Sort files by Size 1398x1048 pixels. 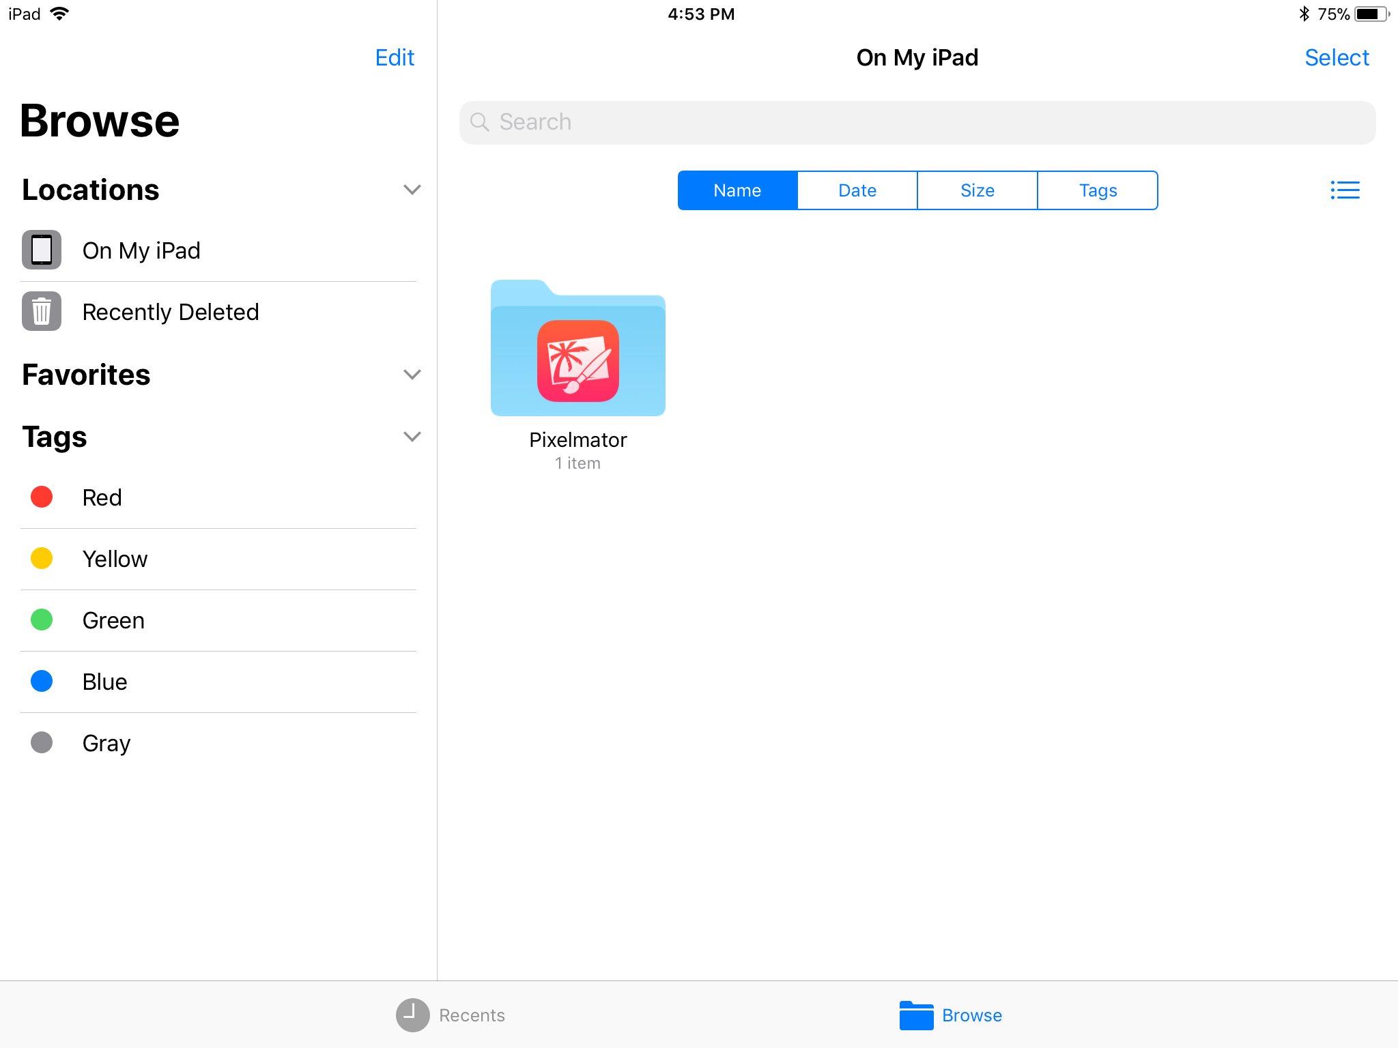(978, 190)
